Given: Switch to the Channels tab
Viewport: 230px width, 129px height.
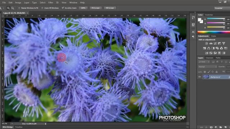Looking at the screenshot, I should click(x=209, y=58).
